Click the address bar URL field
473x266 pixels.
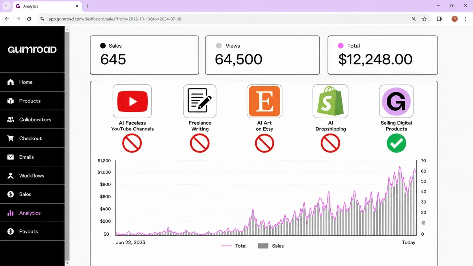coord(229,19)
